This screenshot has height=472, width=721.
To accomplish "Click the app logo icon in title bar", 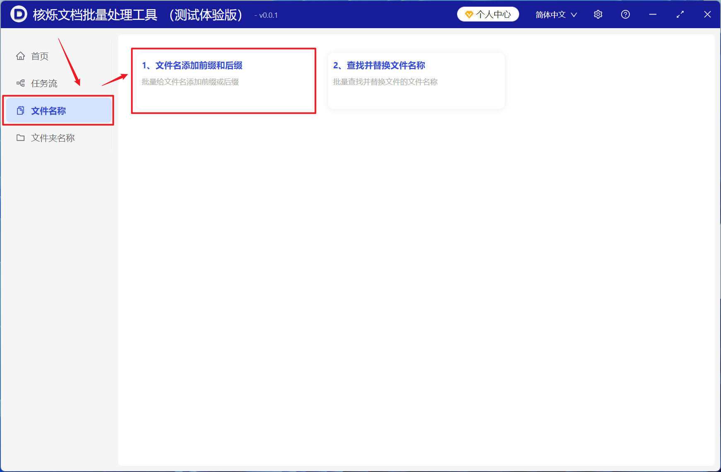I will (19, 14).
